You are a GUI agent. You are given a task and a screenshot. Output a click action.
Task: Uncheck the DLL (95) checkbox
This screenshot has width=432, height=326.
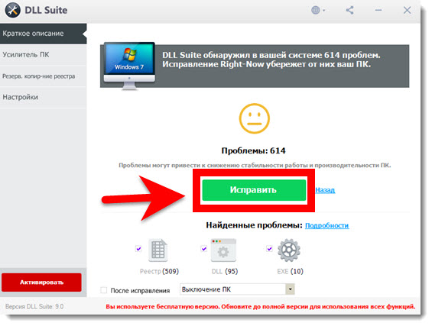point(204,249)
